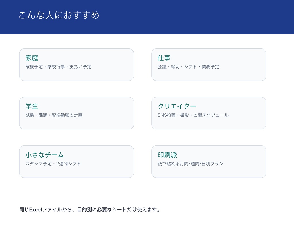Select the 学生 card title
The height and width of the screenshot is (235, 294).
(32, 106)
